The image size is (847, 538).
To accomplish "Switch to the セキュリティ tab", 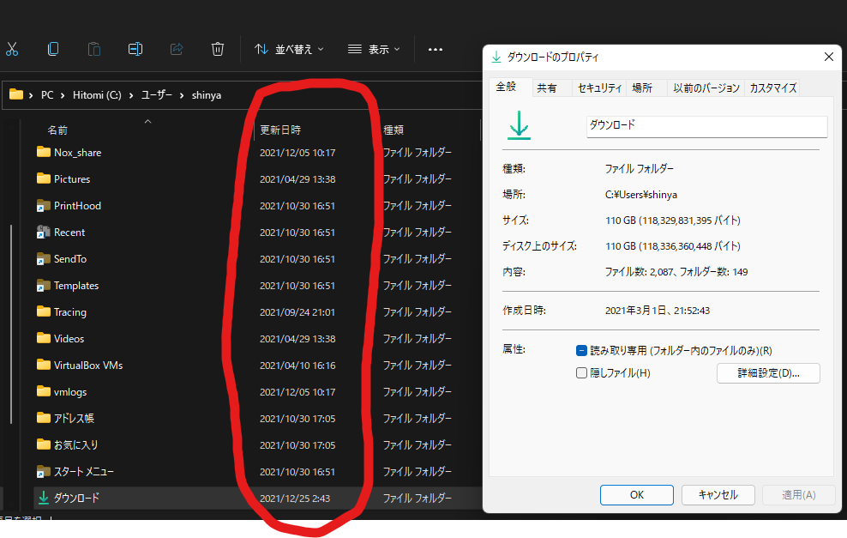I will point(599,88).
